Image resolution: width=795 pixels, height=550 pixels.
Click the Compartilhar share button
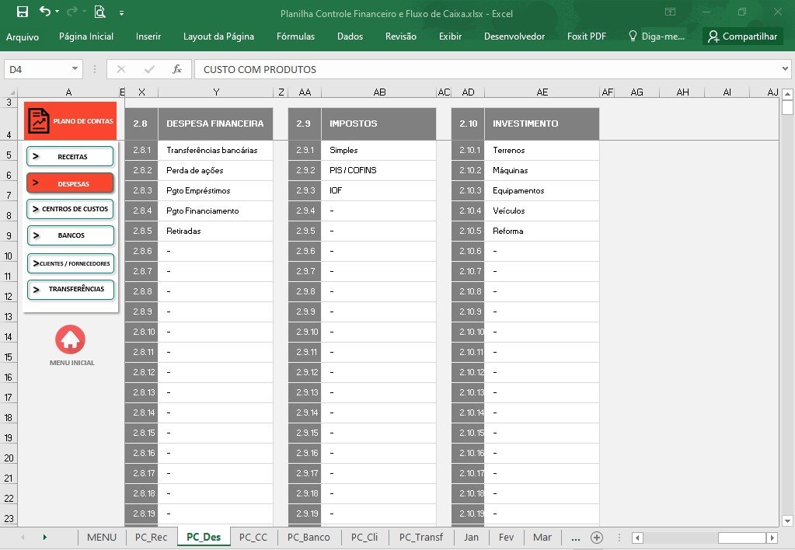click(743, 36)
